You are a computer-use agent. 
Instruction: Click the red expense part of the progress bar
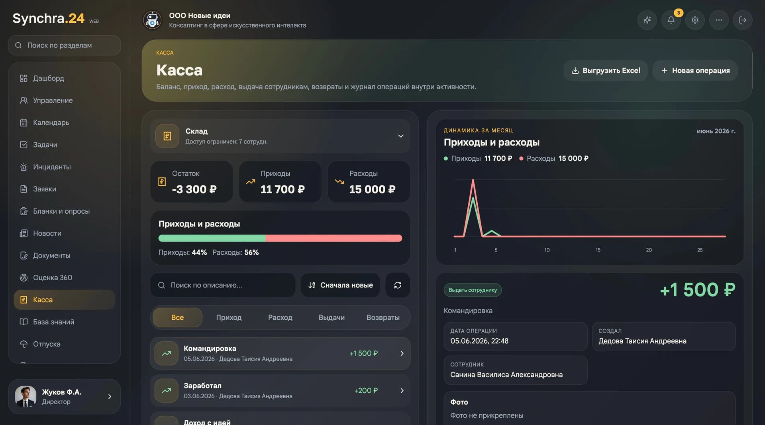[334, 238]
